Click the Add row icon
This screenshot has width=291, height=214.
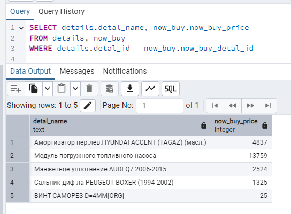click(x=16, y=89)
